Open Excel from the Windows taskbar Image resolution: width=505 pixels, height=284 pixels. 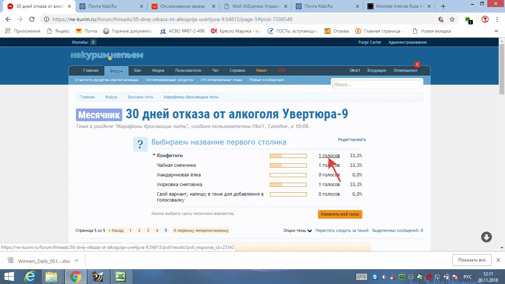pyautogui.click(x=120, y=277)
